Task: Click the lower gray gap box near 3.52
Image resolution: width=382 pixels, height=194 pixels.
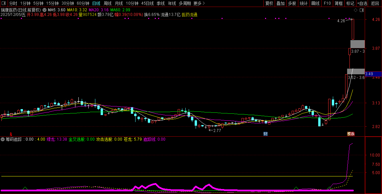Action: click(356, 72)
